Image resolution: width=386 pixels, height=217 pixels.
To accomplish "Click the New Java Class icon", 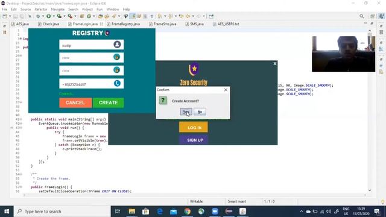I will click(x=89, y=16).
